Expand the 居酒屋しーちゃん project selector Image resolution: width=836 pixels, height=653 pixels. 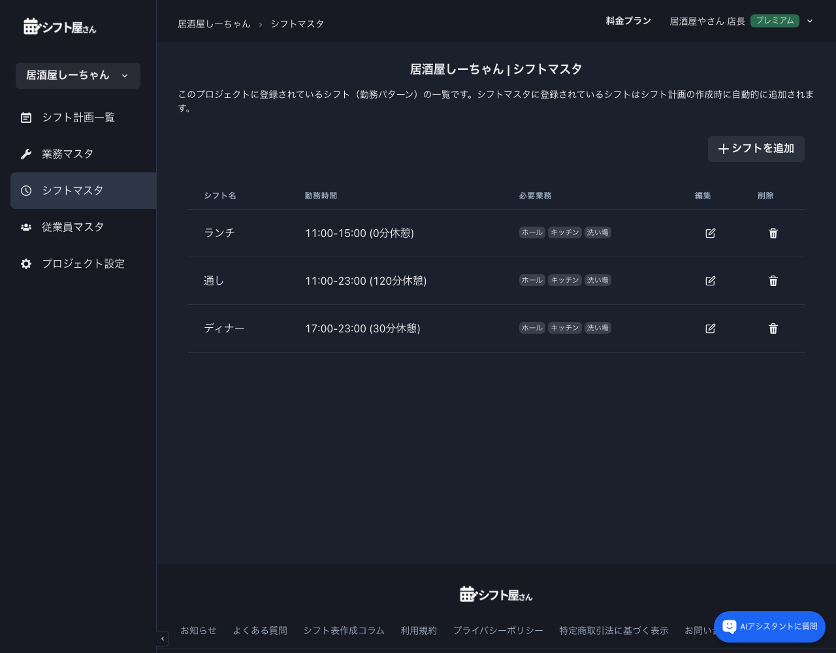(78, 76)
